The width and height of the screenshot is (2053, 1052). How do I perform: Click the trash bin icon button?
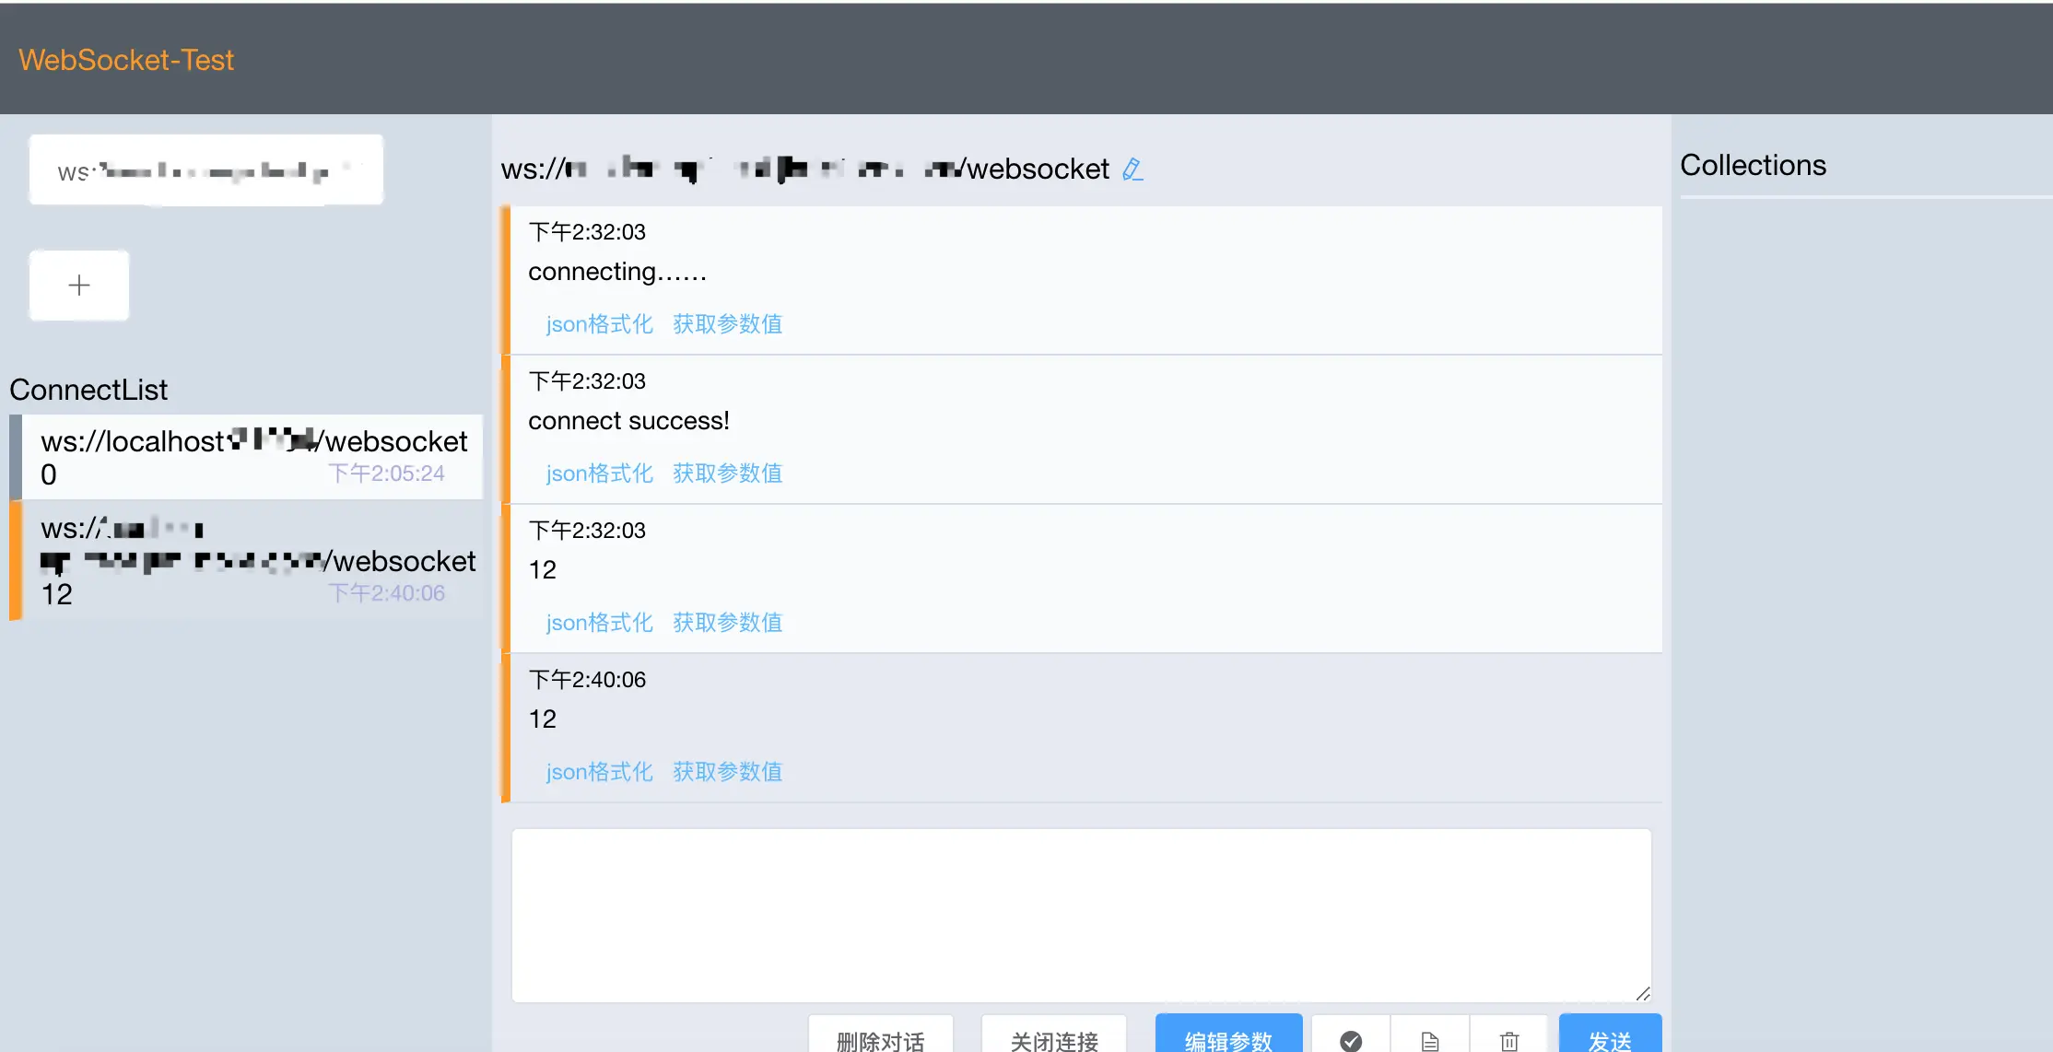click(x=1509, y=1040)
